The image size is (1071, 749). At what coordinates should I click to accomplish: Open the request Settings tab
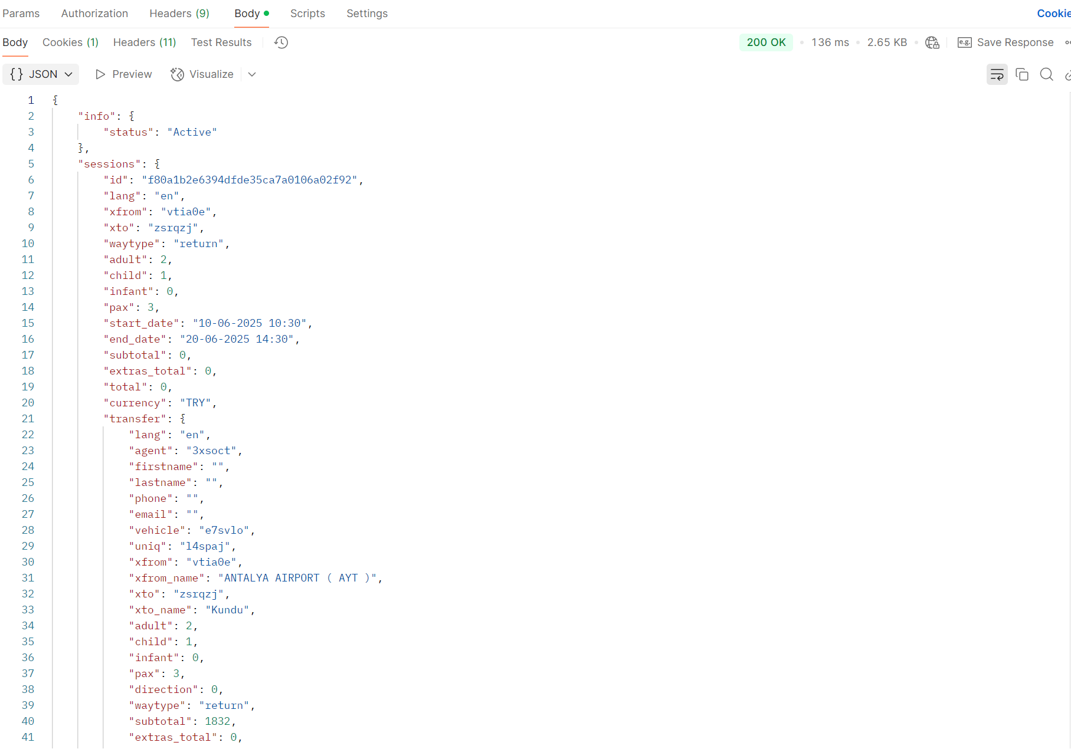[x=367, y=14]
